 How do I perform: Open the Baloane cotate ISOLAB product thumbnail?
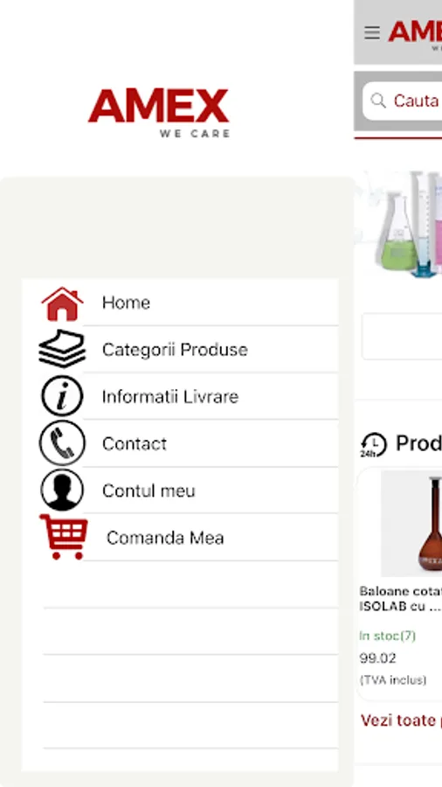tap(411, 524)
